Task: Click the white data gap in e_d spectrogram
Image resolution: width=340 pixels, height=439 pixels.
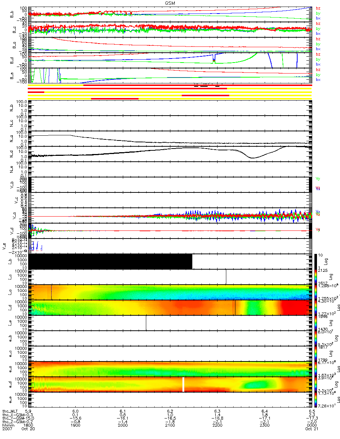Action: coord(184,384)
